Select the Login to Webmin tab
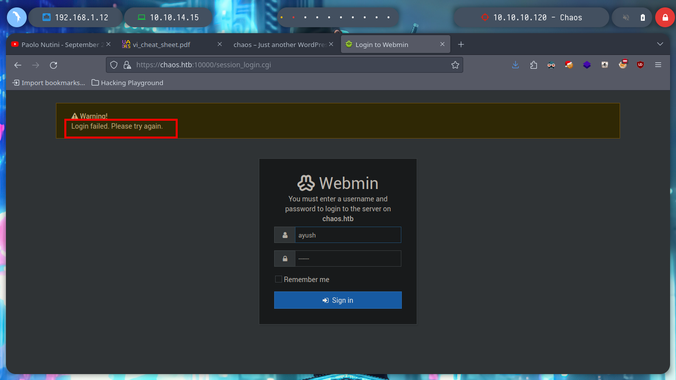Image resolution: width=676 pixels, height=380 pixels. (x=395, y=45)
